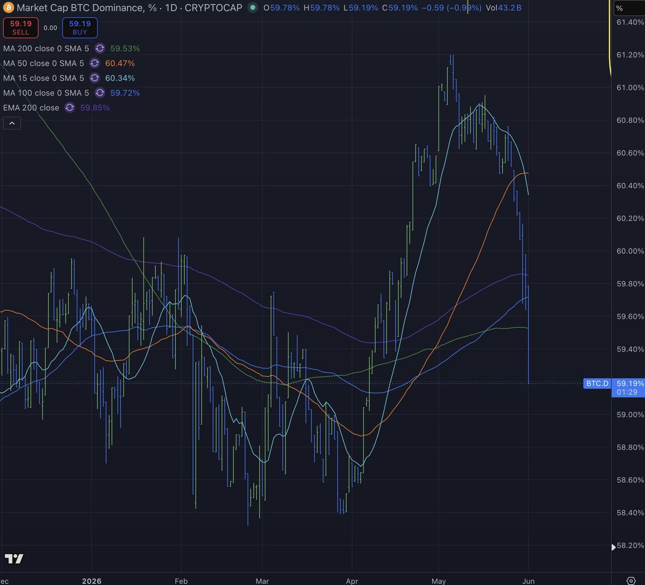This screenshot has height=585, width=645.
Task: Click the MA 15 value 60.34%
Action: [x=119, y=78]
